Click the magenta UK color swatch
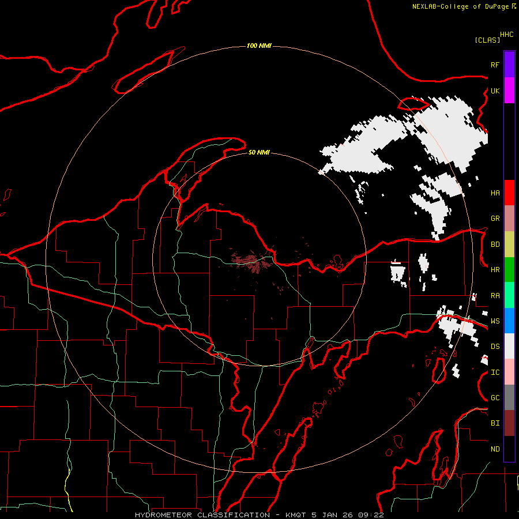519x519 pixels. 509,91
